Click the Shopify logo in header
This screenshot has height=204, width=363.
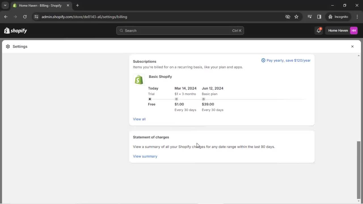16,31
